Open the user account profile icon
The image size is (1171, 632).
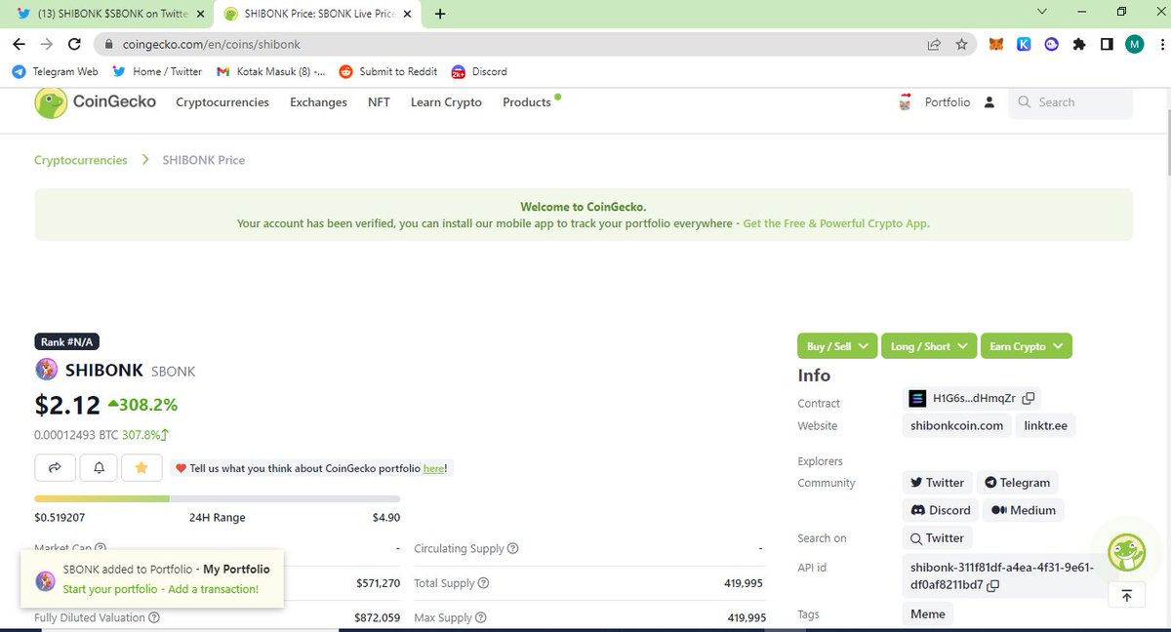989,102
